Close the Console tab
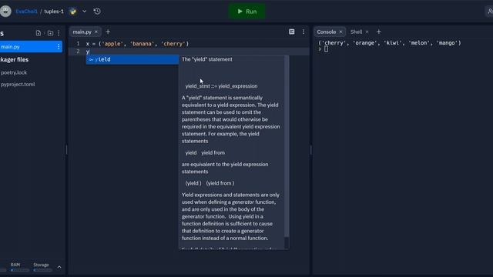 point(340,32)
